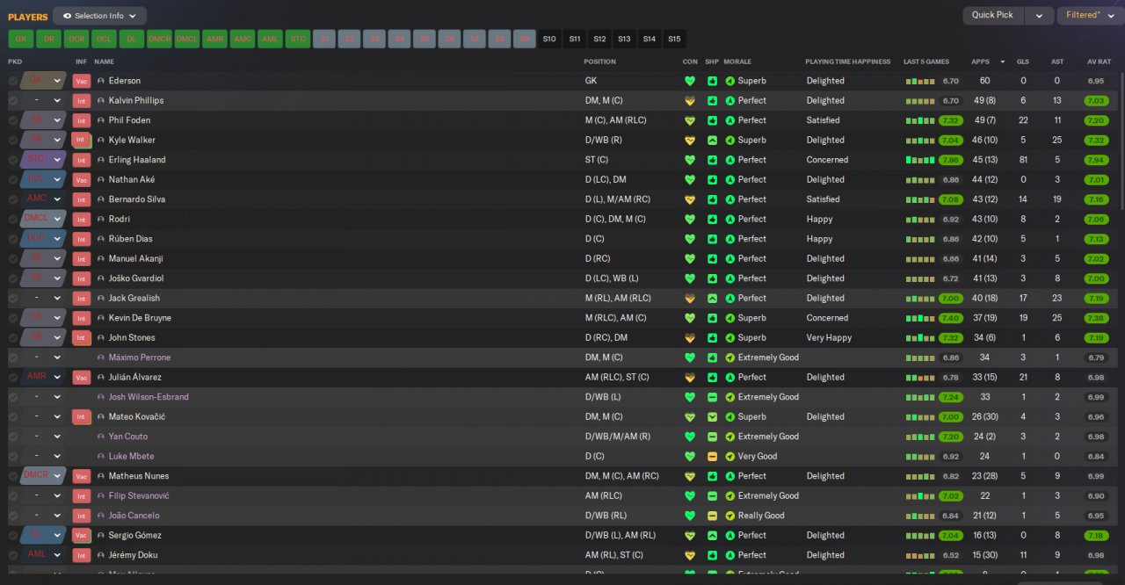Click Mateo Kovačić's condition heart icon

coord(690,416)
